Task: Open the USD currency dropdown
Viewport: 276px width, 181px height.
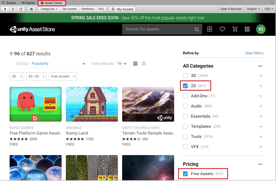Action: pos(269,9)
